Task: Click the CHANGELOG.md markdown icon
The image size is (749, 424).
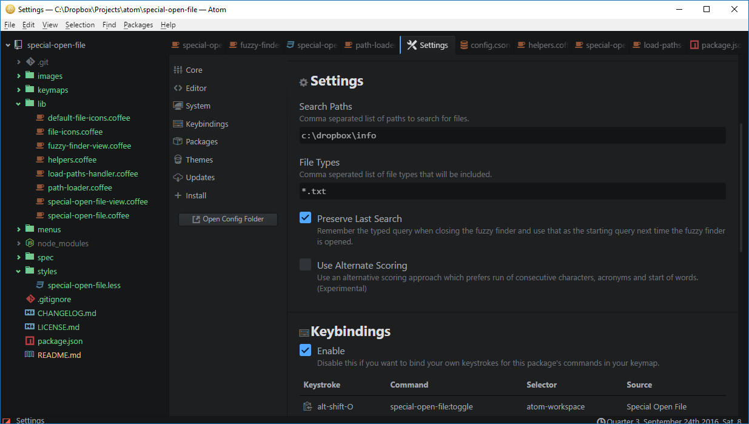Action: click(x=30, y=313)
